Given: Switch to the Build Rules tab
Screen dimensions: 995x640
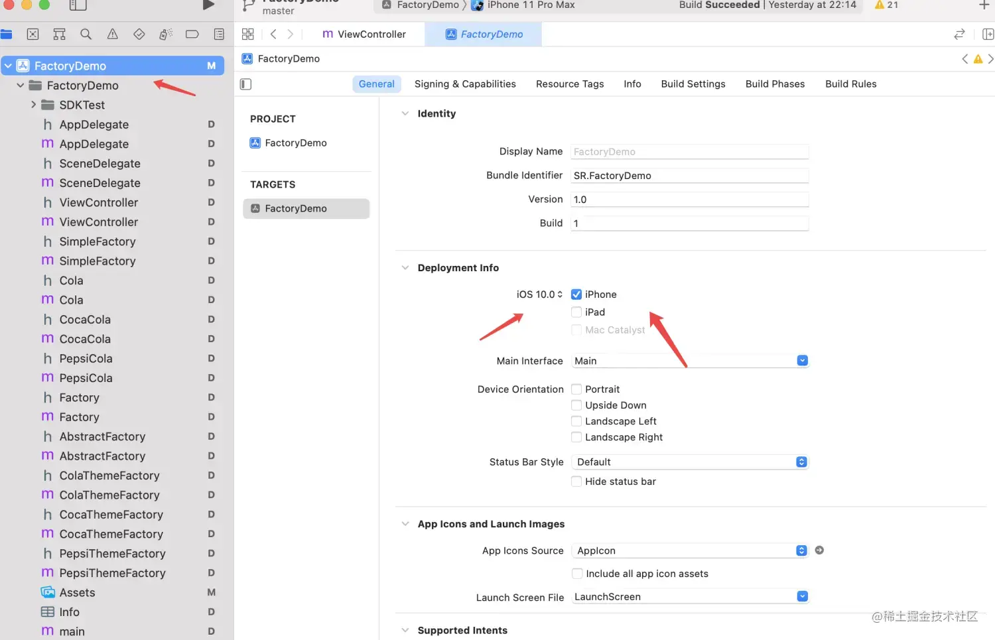Looking at the screenshot, I should pyautogui.click(x=851, y=84).
